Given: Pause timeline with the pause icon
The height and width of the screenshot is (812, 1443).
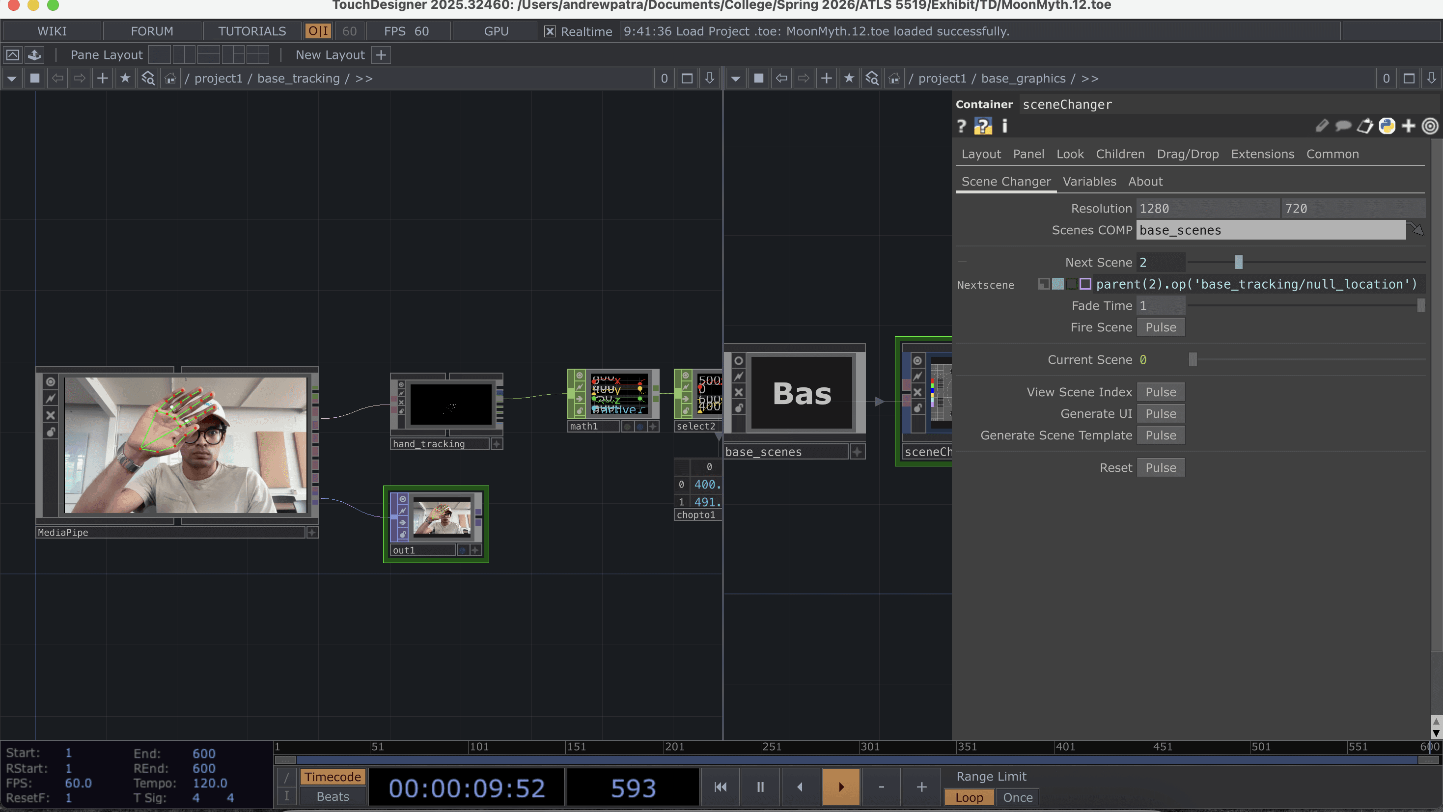Looking at the screenshot, I should (x=760, y=787).
